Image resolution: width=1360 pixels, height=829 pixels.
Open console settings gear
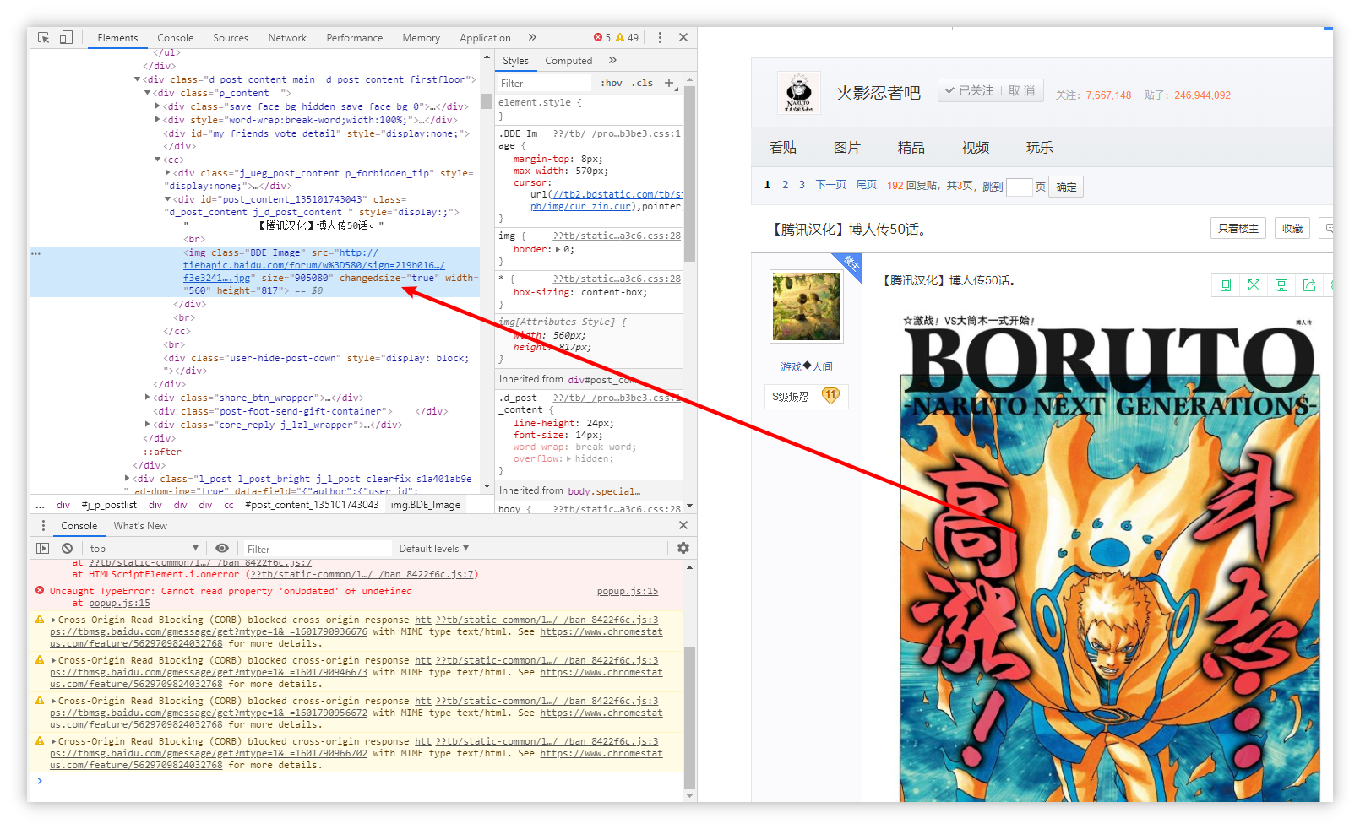pyautogui.click(x=683, y=549)
